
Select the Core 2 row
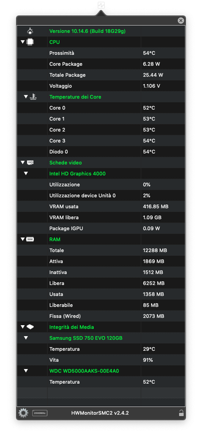[x=101, y=130]
